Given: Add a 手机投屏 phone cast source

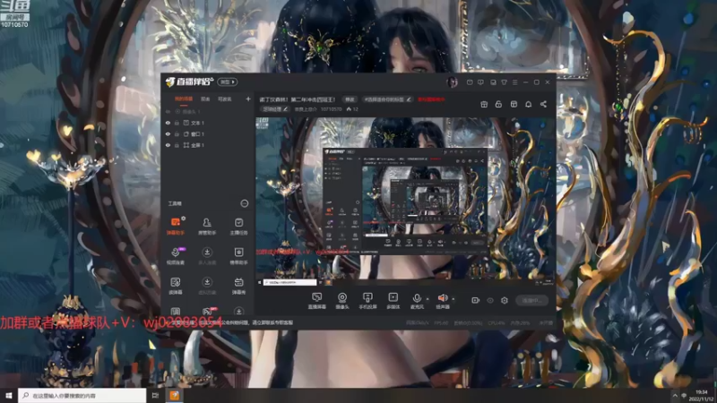Looking at the screenshot, I should [x=367, y=301].
